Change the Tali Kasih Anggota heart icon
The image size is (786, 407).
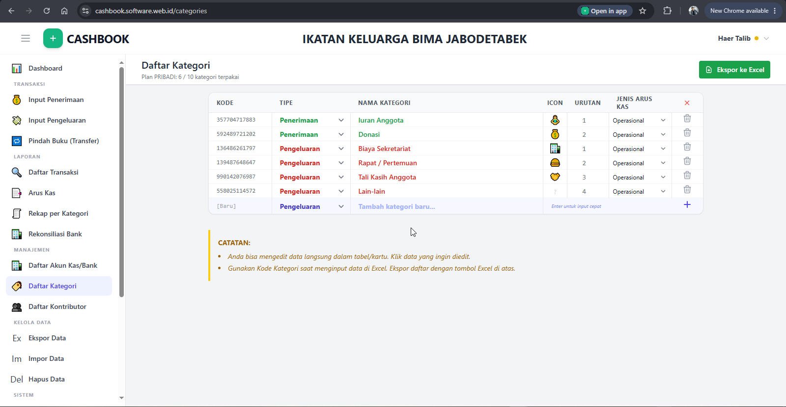click(x=555, y=177)
